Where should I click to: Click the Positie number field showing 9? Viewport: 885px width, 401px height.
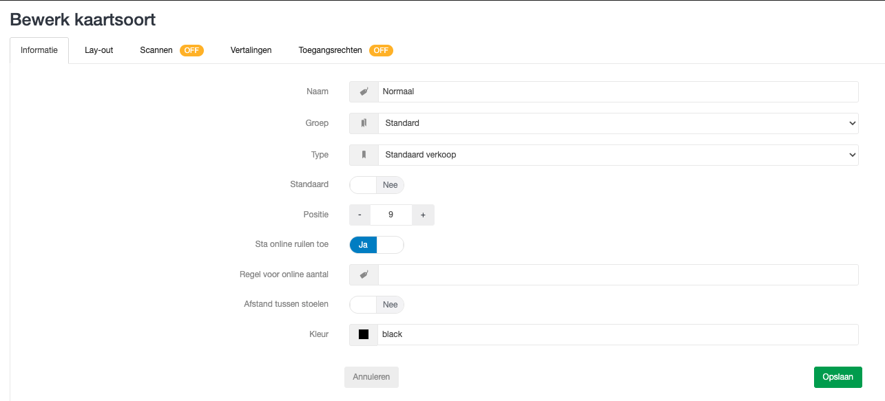(391, 215)
